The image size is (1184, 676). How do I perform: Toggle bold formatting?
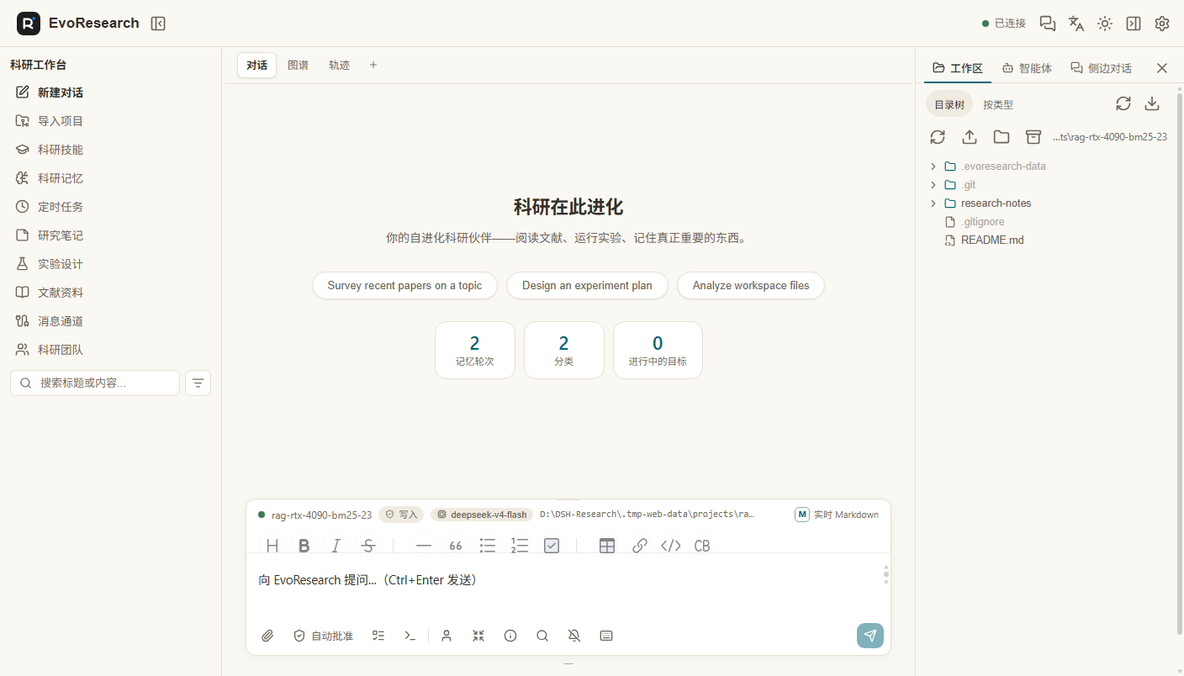point(304,546)
